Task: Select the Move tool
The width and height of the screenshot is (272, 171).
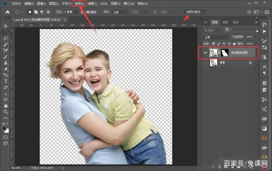Action: 6,26
